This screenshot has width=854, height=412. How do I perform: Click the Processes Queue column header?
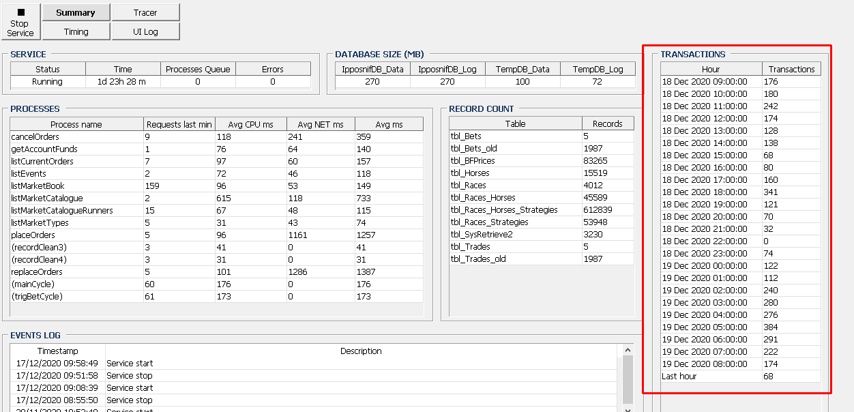[198, 69]
